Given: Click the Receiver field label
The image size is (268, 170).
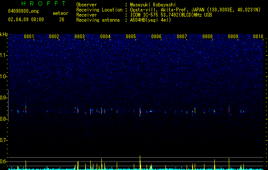Looking at the screenshot, I should (x=86, y=15).
